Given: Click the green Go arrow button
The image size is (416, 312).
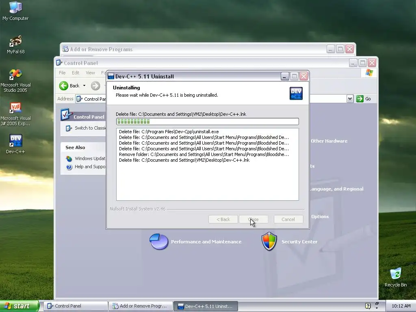Looking at the screenshot, I should coord(360,99).
